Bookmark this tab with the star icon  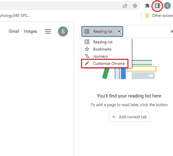(x=135, y=6)
